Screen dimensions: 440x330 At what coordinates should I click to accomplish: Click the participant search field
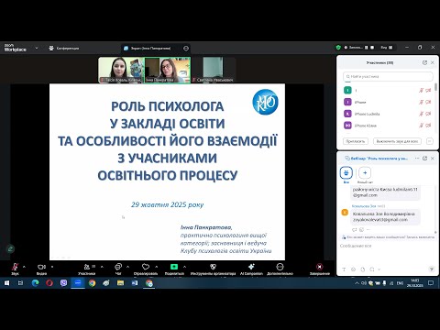[x=388, y=76]
